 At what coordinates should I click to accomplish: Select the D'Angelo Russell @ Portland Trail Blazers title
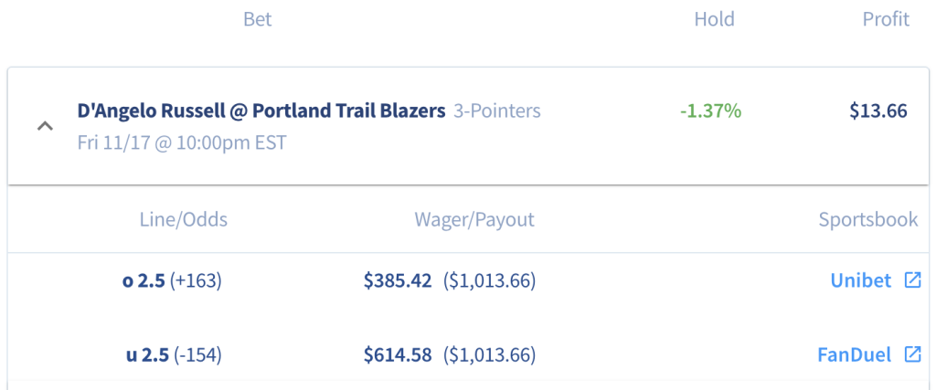261,111
